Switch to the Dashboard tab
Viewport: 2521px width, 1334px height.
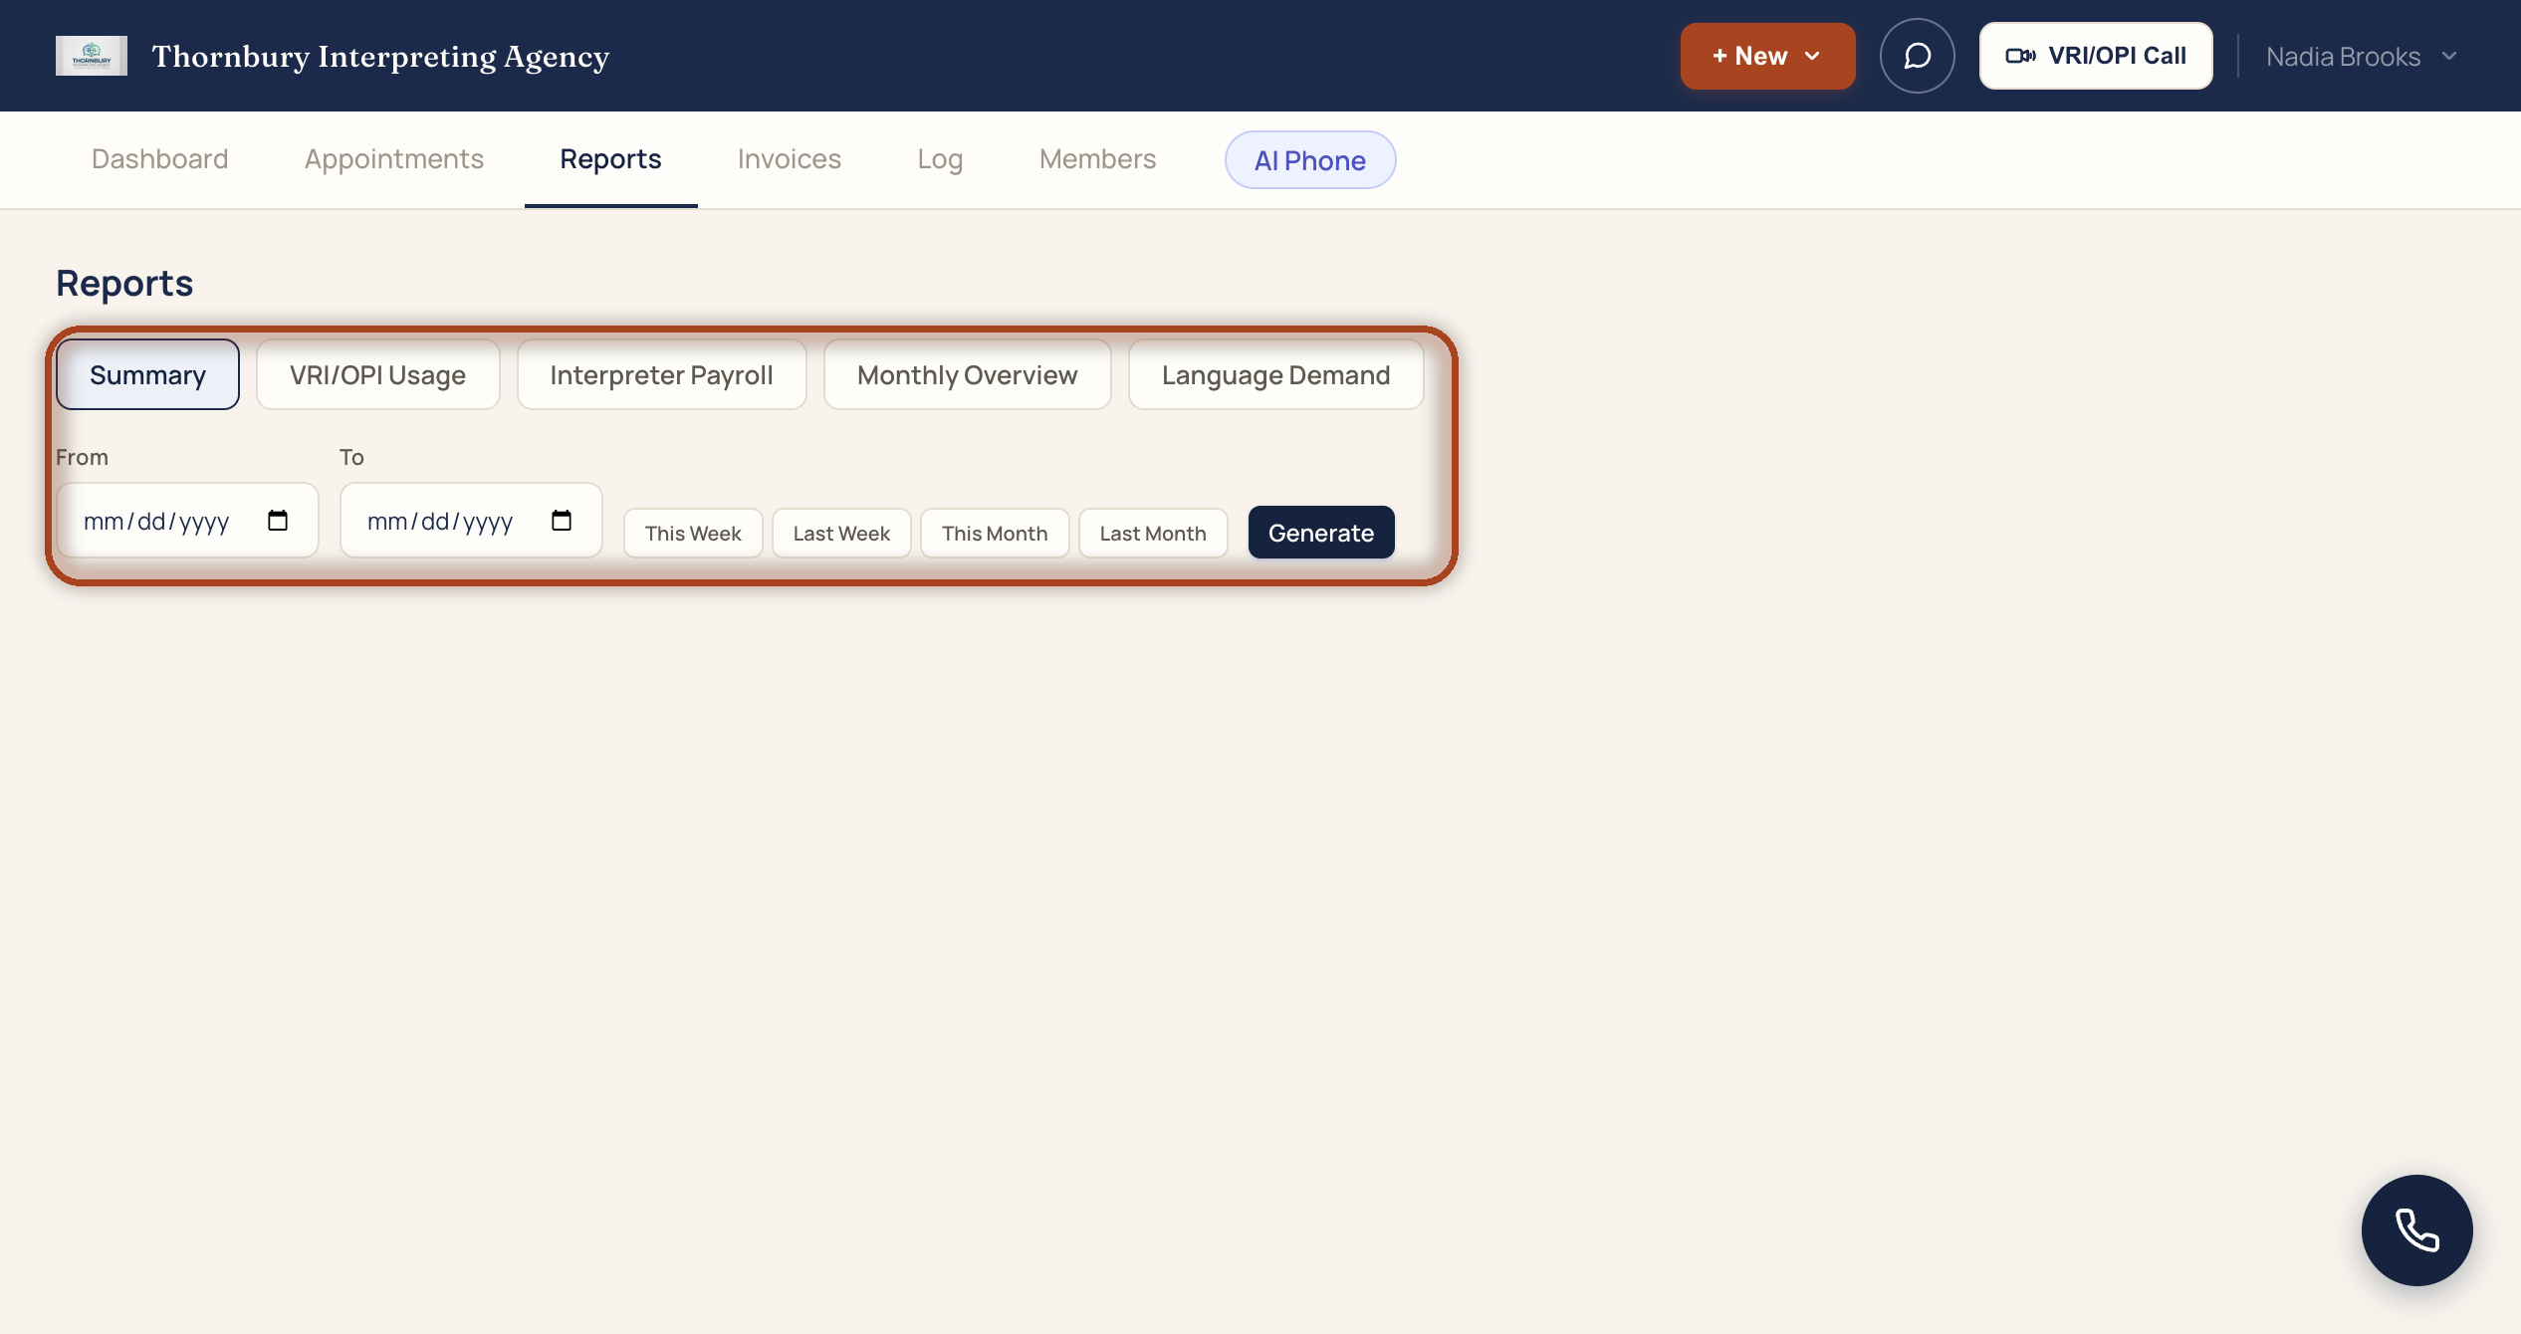point(160,159)
